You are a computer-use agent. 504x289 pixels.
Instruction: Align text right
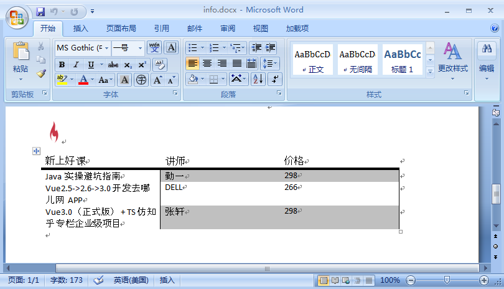click(222, 64)
